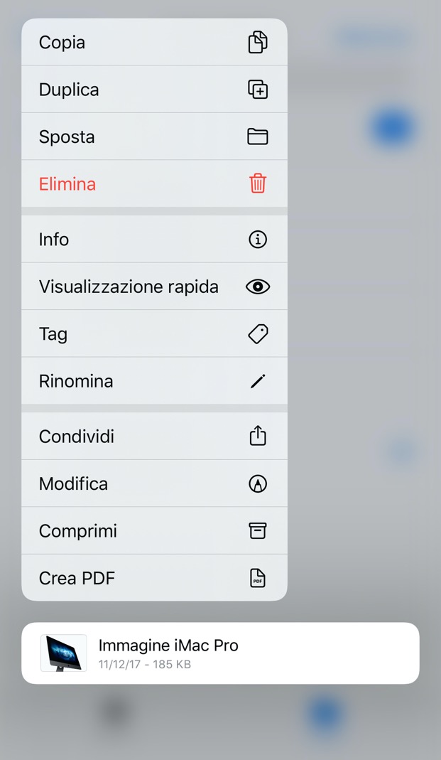
Task: Click the Sposta folder icon
Action: (x=258, y=137)
